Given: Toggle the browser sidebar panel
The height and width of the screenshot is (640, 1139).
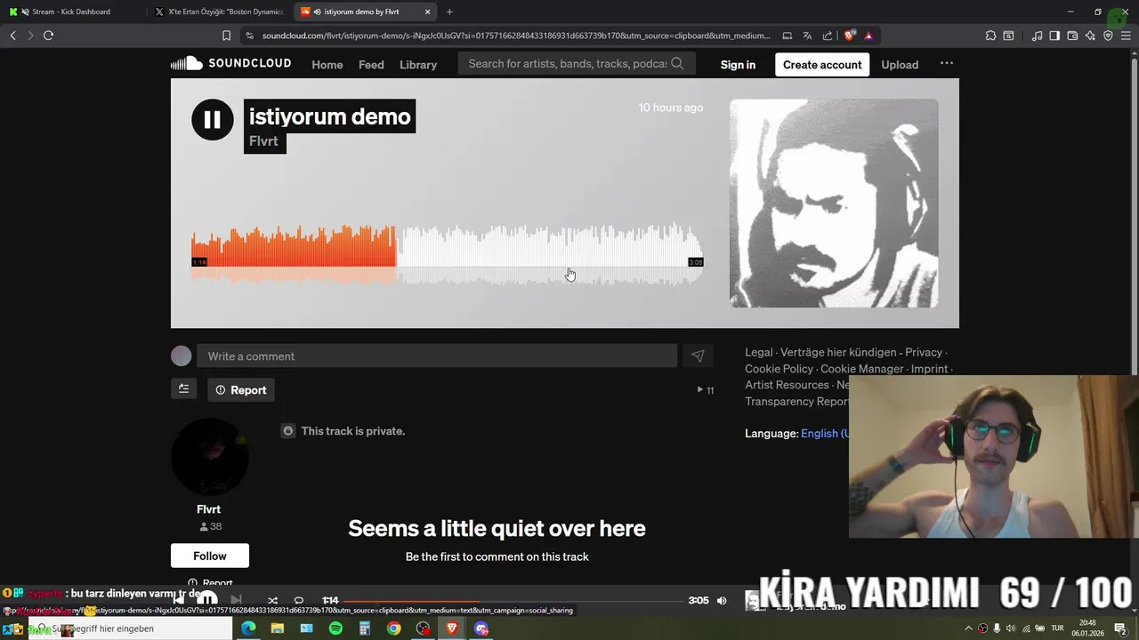Looking at the screenshot, I should pyautogui.click(x=1054, y=36).
